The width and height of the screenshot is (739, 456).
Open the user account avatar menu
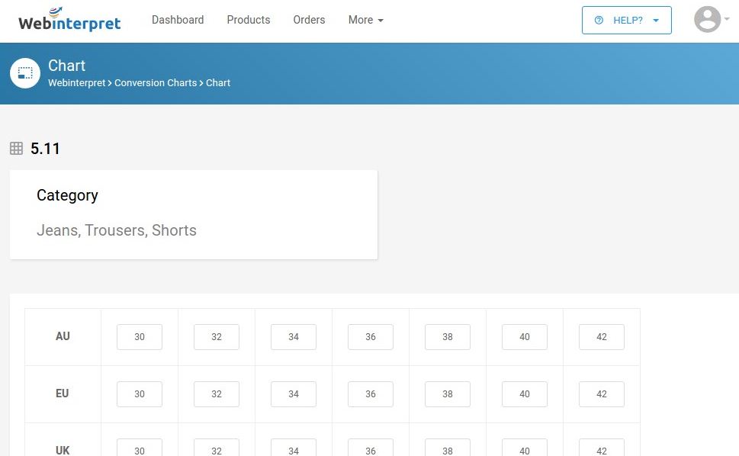[x=707, y=19]
